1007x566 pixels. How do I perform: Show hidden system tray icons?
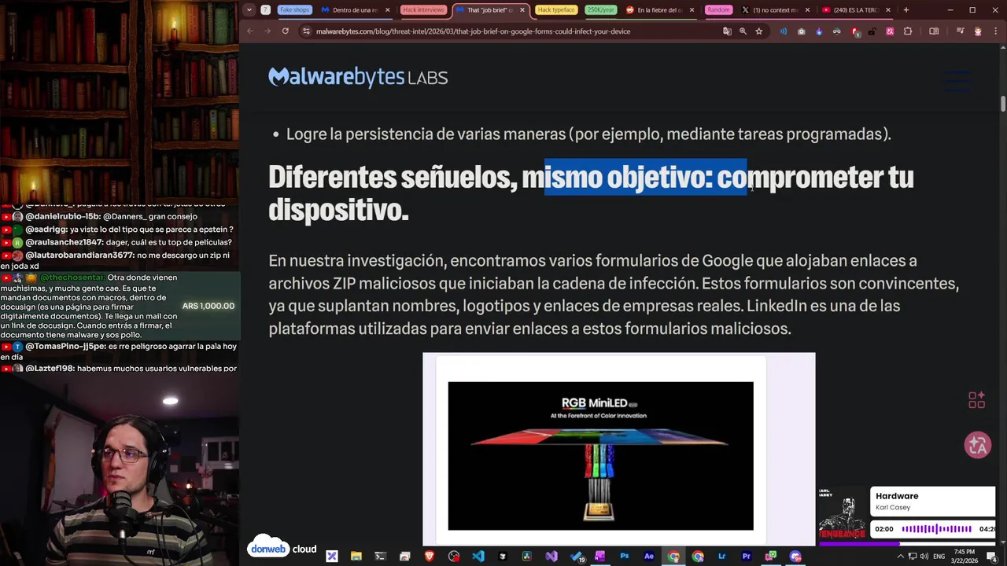pyautogui.click(x=901, y=557)
